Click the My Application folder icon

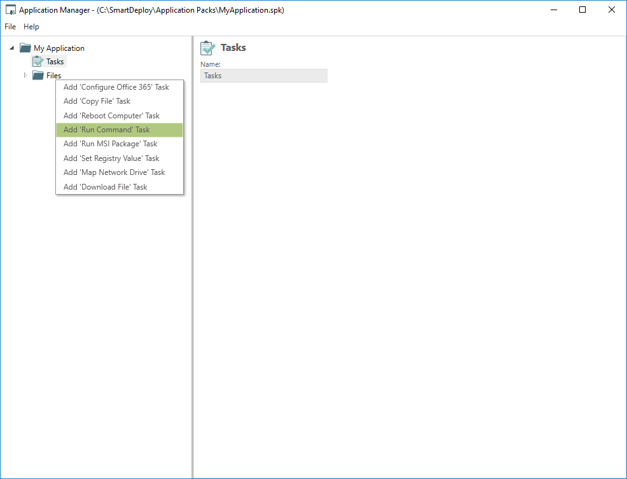25,48
